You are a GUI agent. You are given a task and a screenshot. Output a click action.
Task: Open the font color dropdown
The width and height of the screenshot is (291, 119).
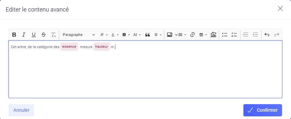(115, 35)
